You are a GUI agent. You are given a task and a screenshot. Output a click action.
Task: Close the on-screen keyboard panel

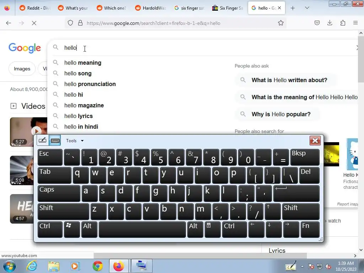point(315,140)
